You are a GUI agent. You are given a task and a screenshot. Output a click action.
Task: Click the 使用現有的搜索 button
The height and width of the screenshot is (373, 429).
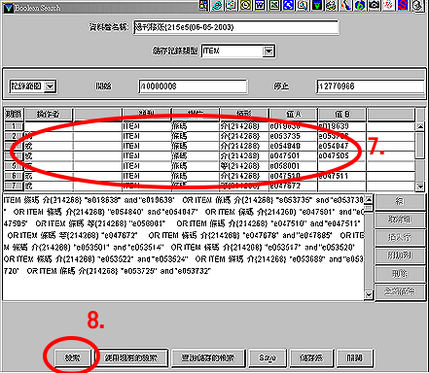tap(131, 358)
